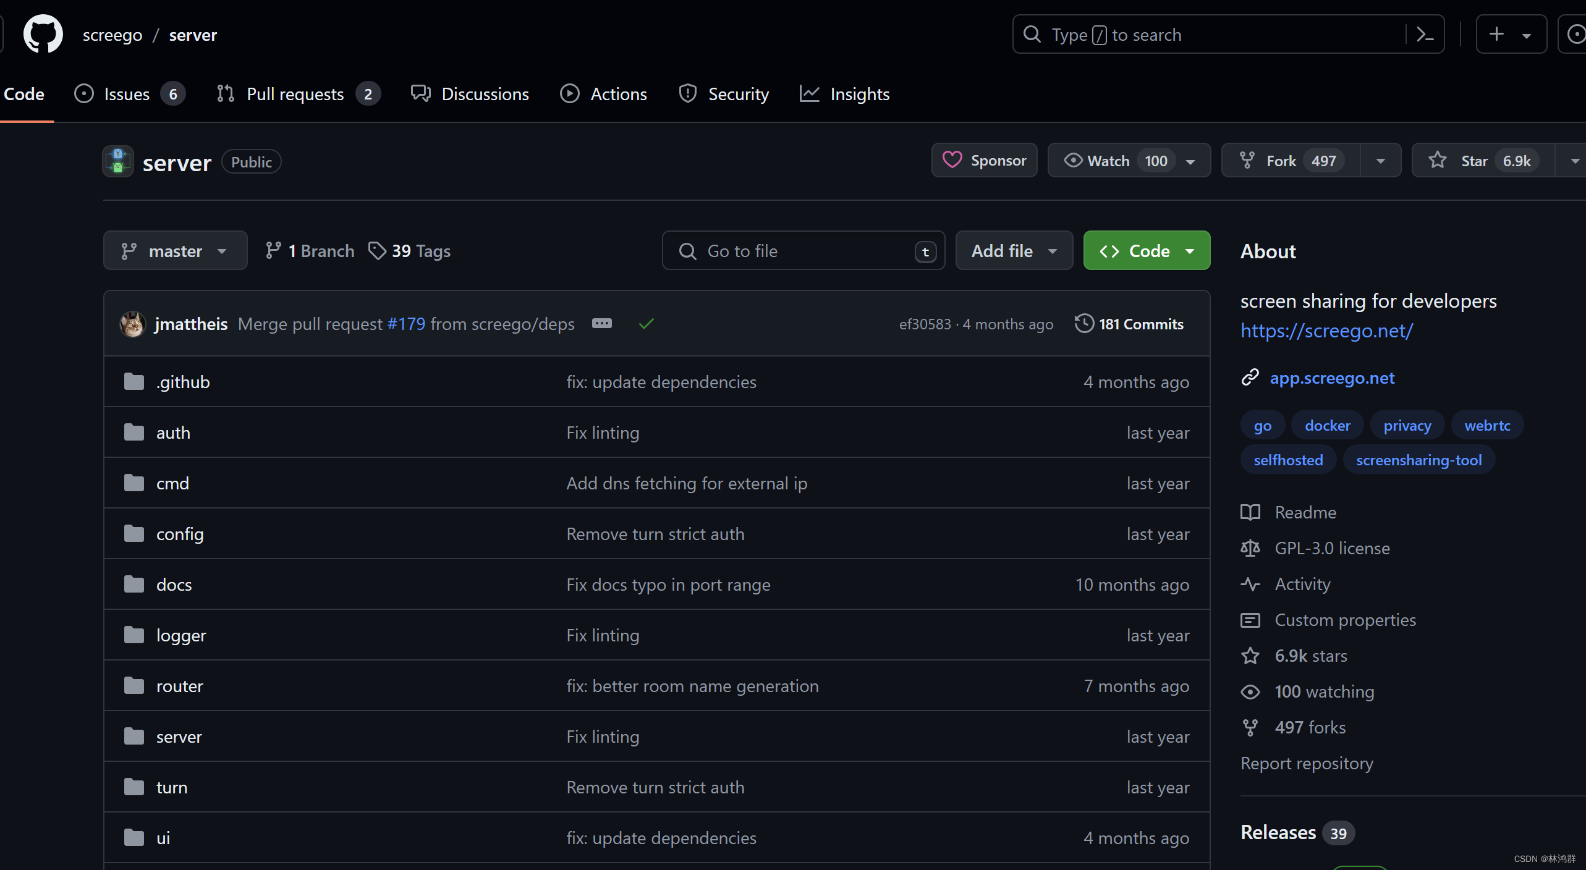Open the logger folder
This screenshot has height=870, width=1586.
[x=181, y=635]
